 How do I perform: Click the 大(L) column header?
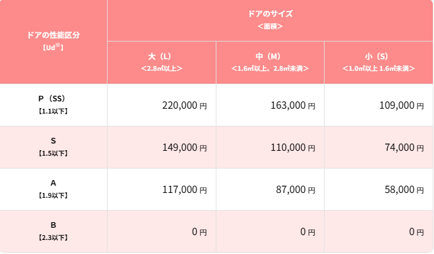tap(161, 63)
